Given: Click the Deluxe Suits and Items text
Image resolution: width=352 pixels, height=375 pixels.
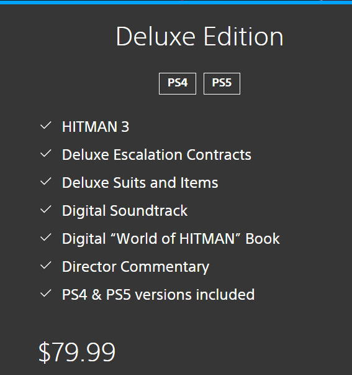Looking at the screenshot, I should coord(140,182).
